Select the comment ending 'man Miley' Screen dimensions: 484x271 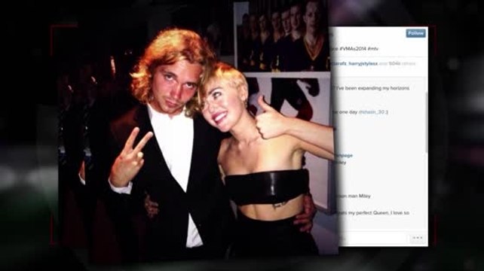(354, 196)
